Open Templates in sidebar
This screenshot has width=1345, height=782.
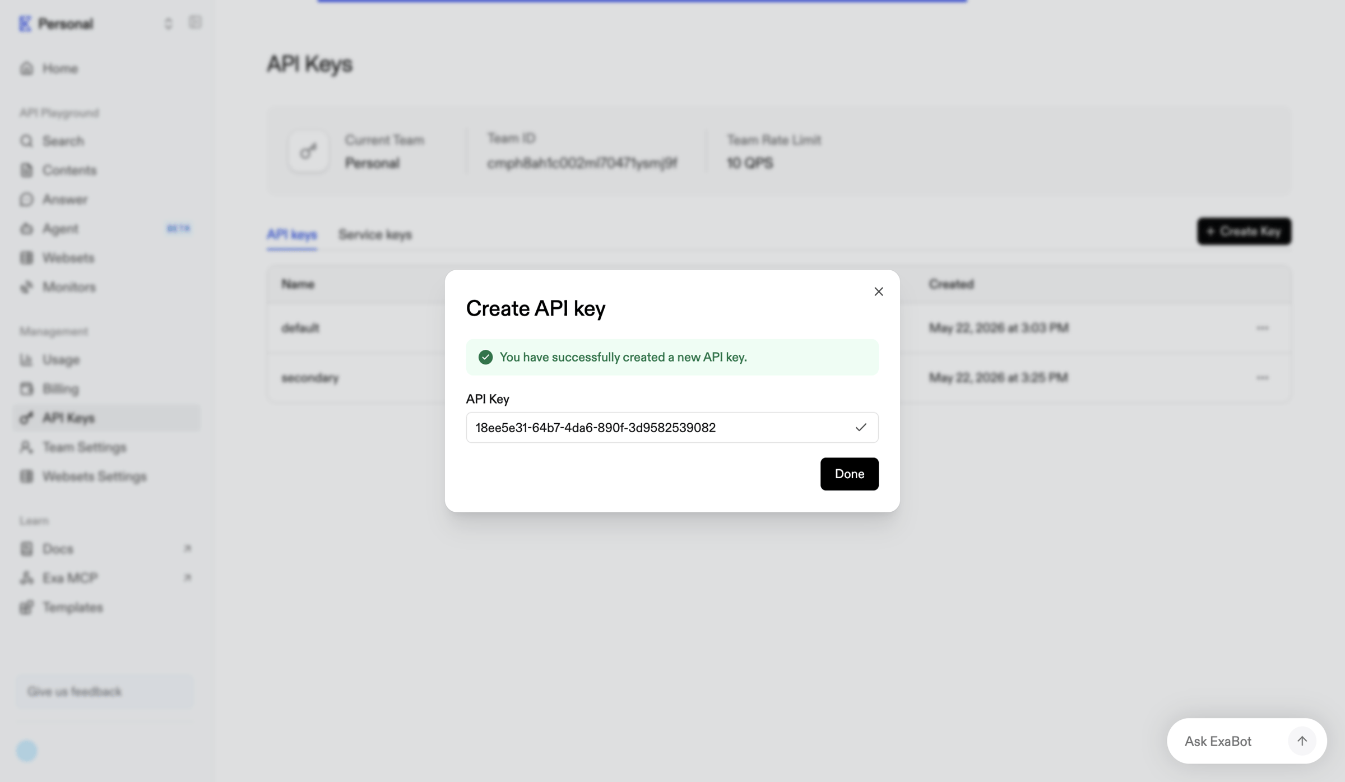(x=106, y=607)
